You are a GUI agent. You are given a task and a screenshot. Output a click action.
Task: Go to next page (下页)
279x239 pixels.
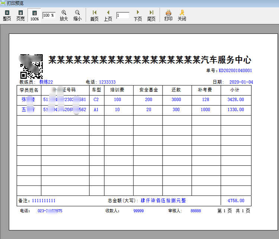coord(138,16)
